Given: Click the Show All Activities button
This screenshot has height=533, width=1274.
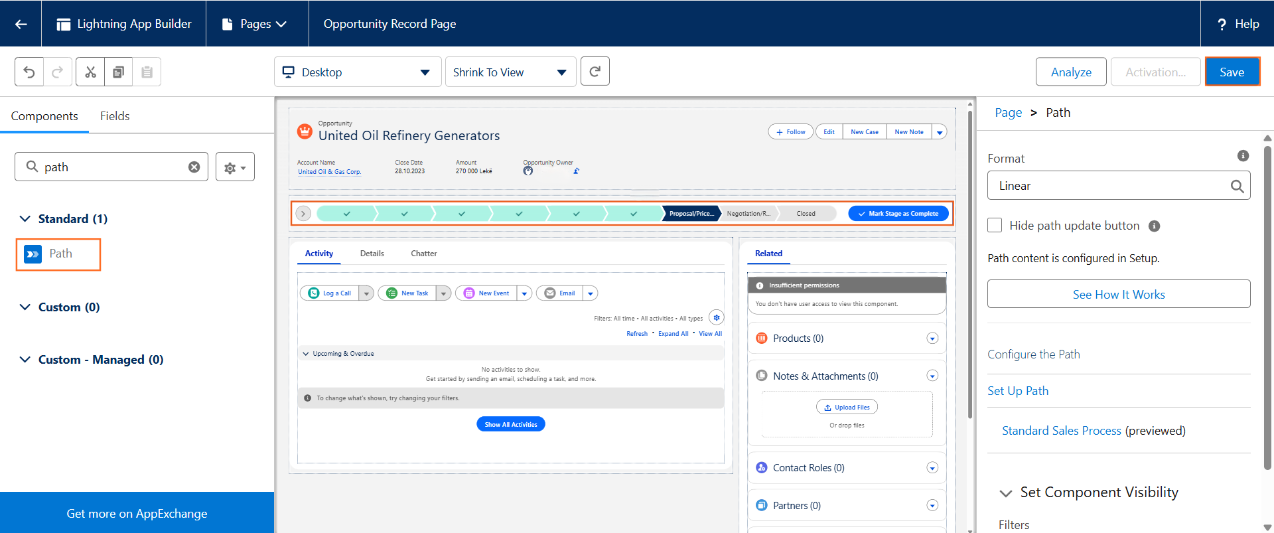Looking at the screenshot, I should coord(511,424).
